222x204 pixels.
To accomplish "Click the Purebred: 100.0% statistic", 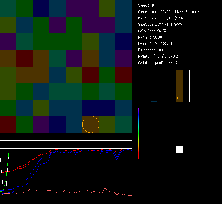I will click(153, 50).
